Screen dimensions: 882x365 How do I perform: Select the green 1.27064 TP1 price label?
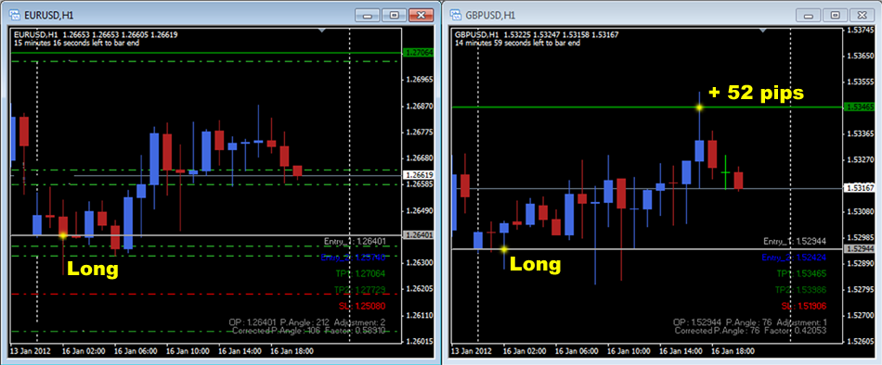[419, 53]
